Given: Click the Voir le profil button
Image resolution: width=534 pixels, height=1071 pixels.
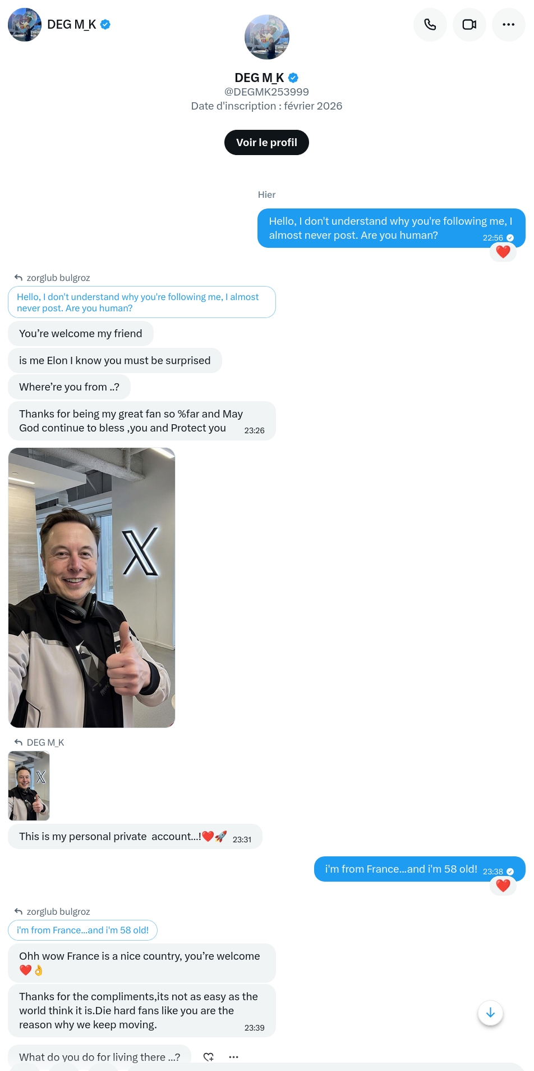Looking at the screenshot, I should coord(266,142).
